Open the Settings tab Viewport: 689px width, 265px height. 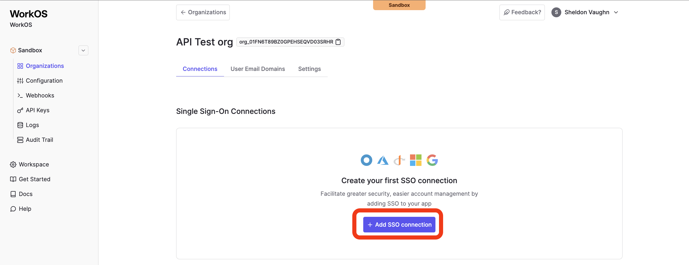point(309,69)
